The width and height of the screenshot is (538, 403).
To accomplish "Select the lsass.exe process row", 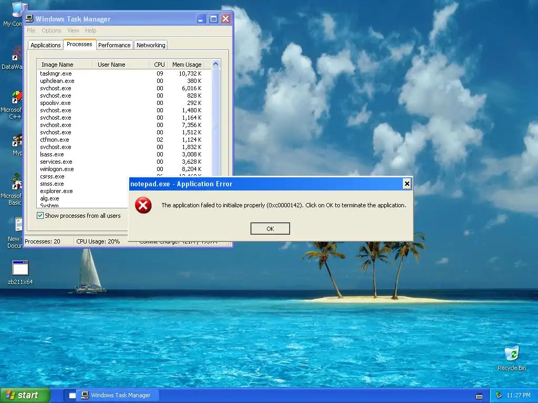I will 124,154.
